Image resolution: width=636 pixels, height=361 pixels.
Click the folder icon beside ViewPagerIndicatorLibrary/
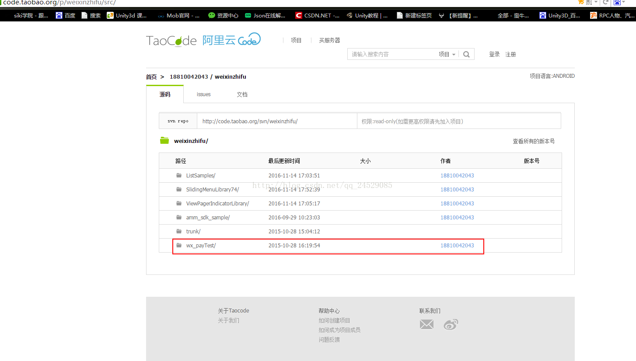pos(179,203)
